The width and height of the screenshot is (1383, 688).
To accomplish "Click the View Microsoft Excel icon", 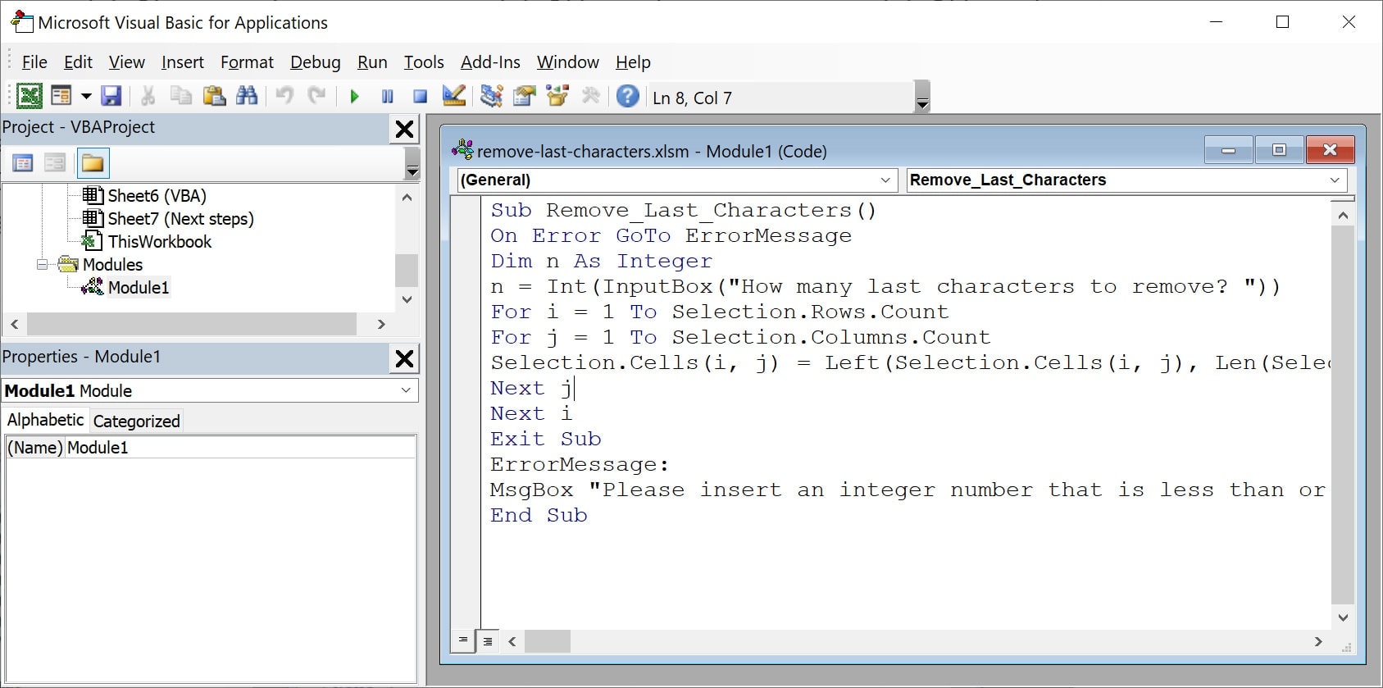I will (30, 97).
